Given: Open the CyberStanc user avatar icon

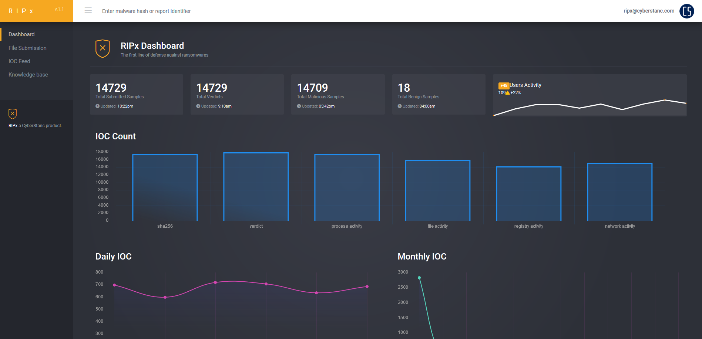Looking at the screenshot, I should coord(687,11).
